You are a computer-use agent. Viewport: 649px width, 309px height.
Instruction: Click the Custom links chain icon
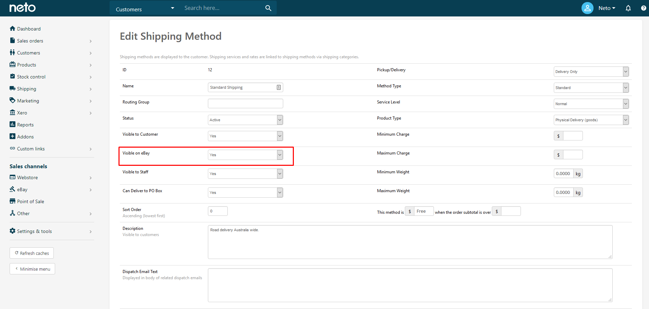click(13, 148)
